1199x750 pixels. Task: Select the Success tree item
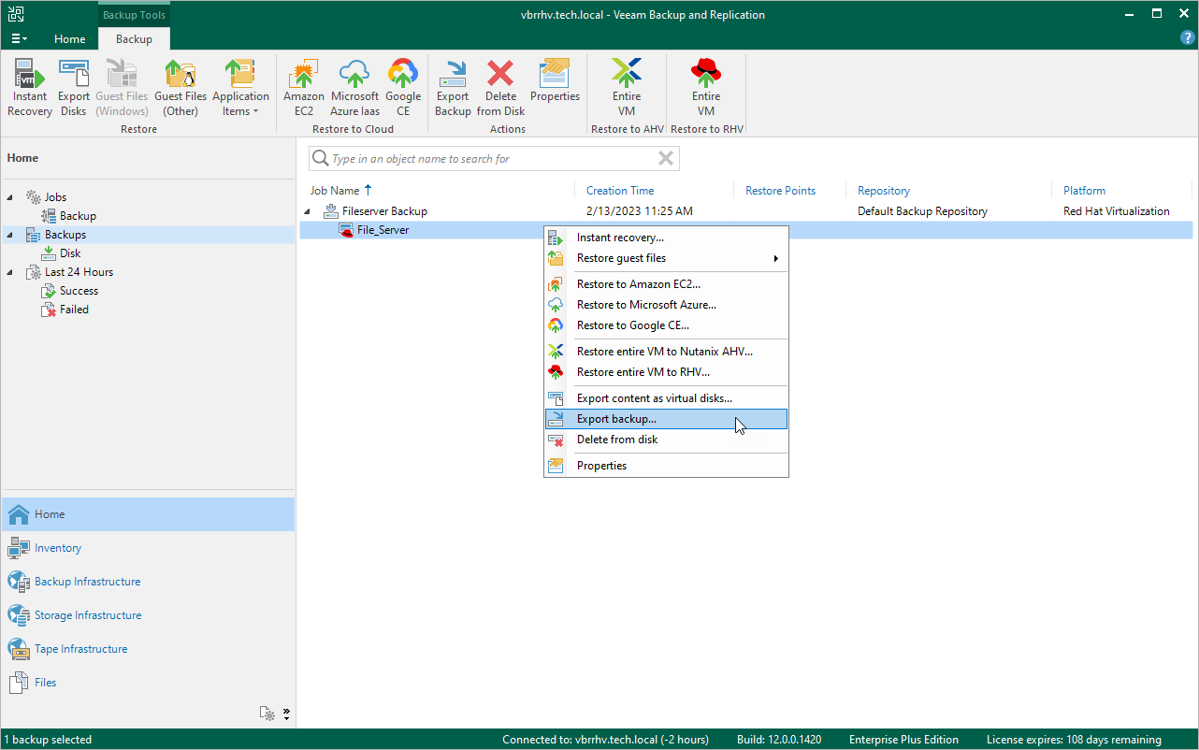[x=79, y=291]
